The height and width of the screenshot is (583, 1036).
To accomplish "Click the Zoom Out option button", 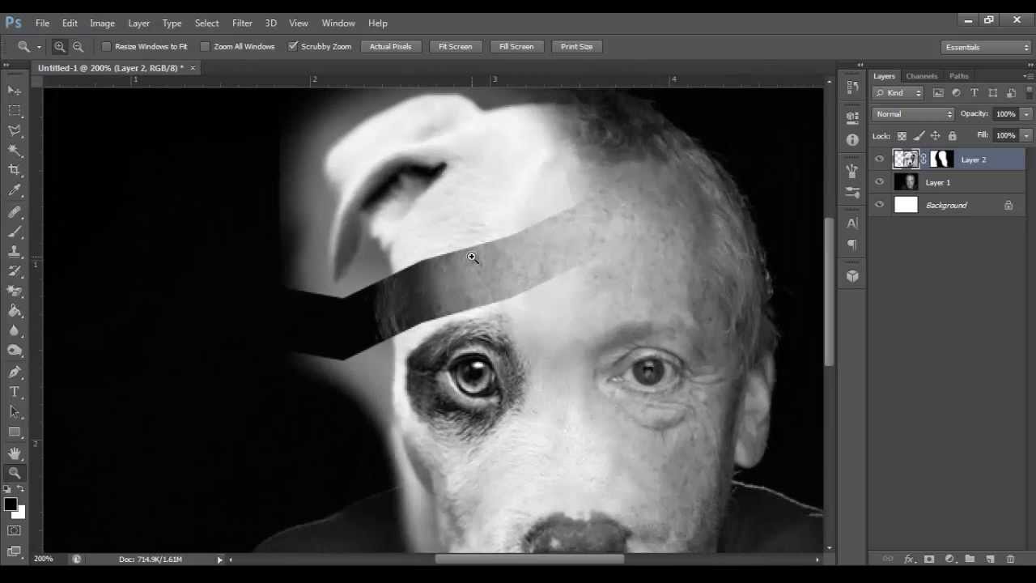I will click(x=79, y=47).
